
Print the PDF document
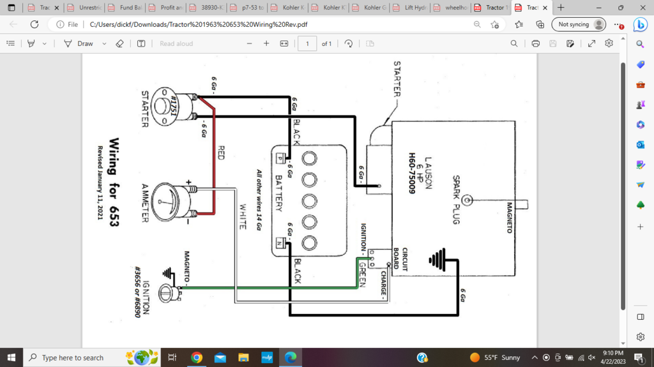pyautogui.click(x=536, y=43)
